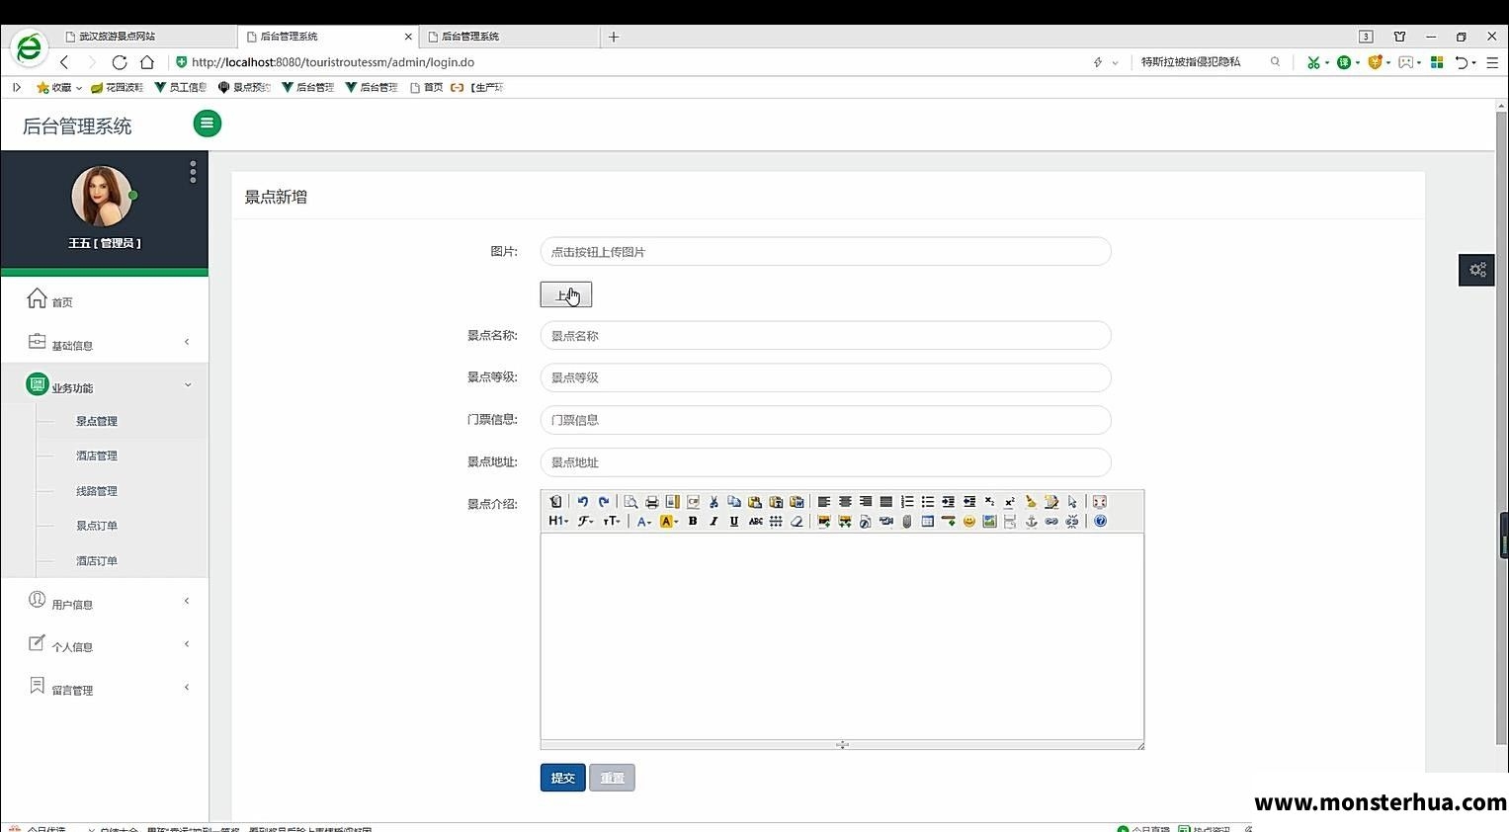
Task: Click the 景点名称 input field
Action: [x=825, y=336]
